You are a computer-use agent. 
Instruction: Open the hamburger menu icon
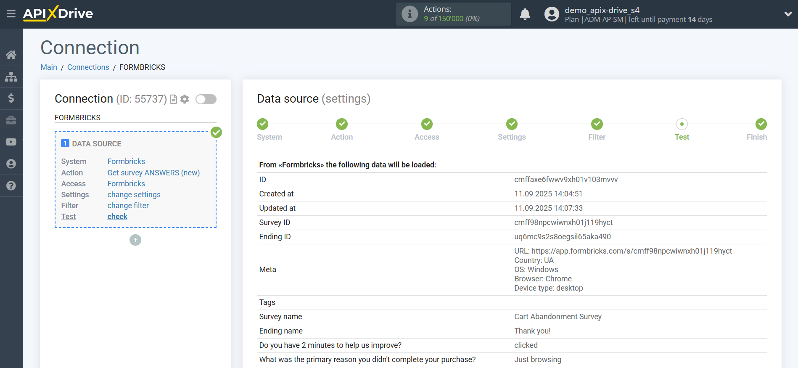(x=11, y=14)
